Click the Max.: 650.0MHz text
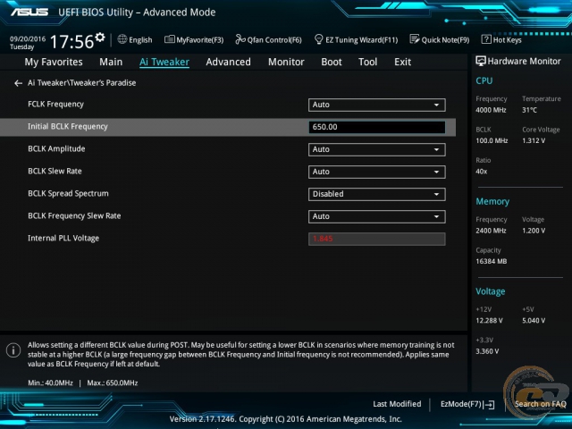The height and width of the screenshot is (429, 572). (x=113, y=383)
